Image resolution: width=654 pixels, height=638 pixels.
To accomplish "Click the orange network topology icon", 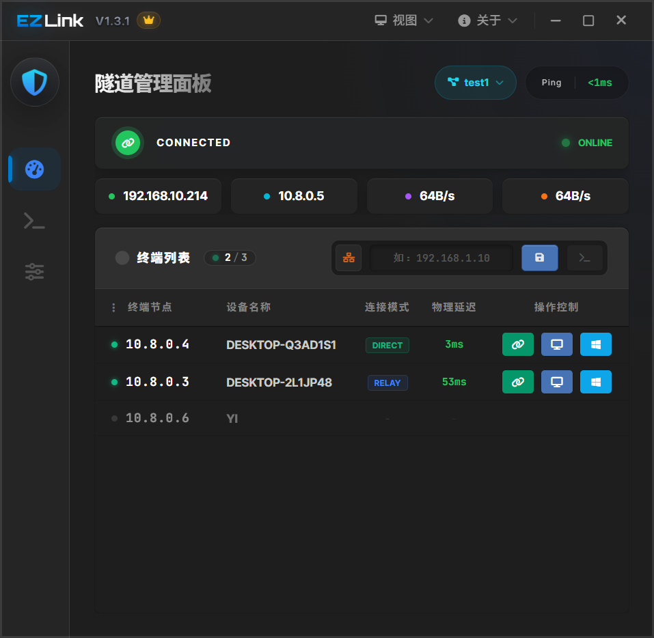I will point(349,258).
